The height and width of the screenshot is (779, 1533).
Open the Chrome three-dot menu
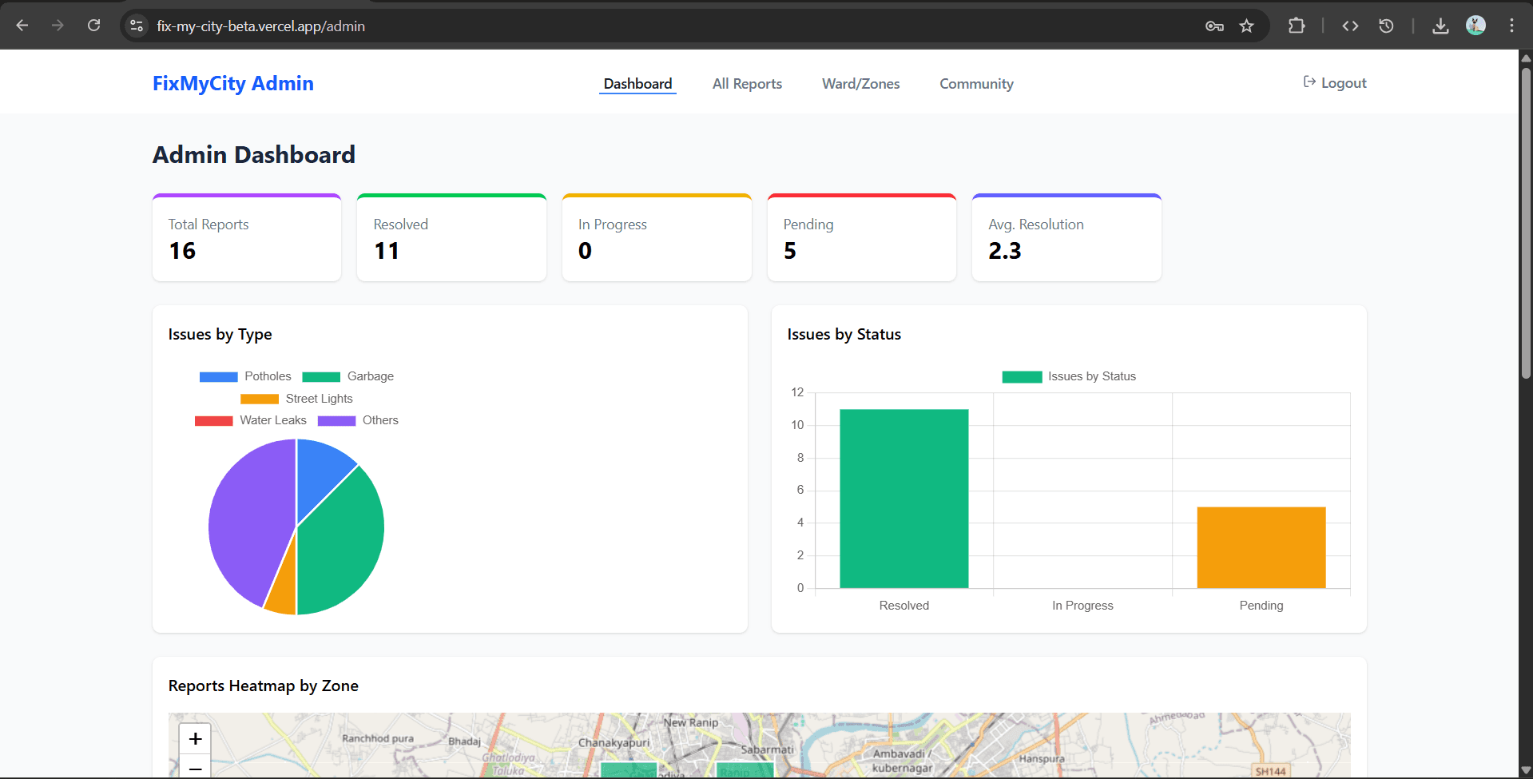point(1511,26)
